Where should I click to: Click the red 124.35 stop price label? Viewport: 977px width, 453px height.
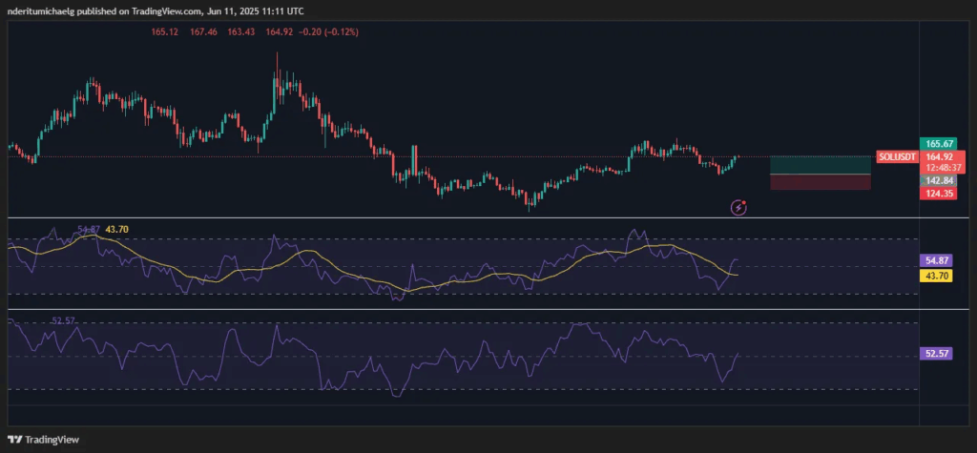[937, 194]
